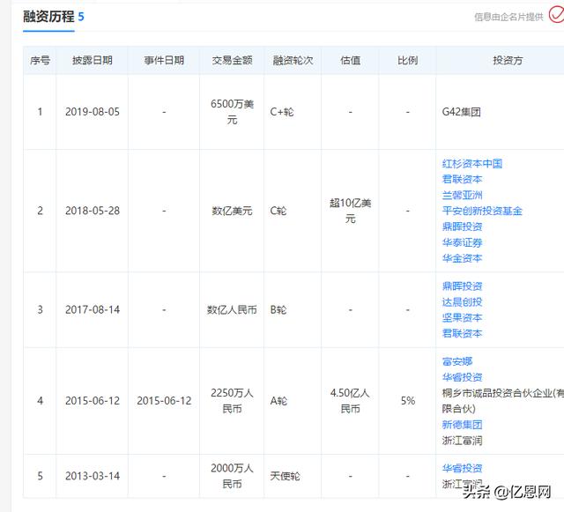Open the 兰馨亚洲 investor link
Viewport: 564px width, 512px height.
pyautogui.click(x=462, y=195)
